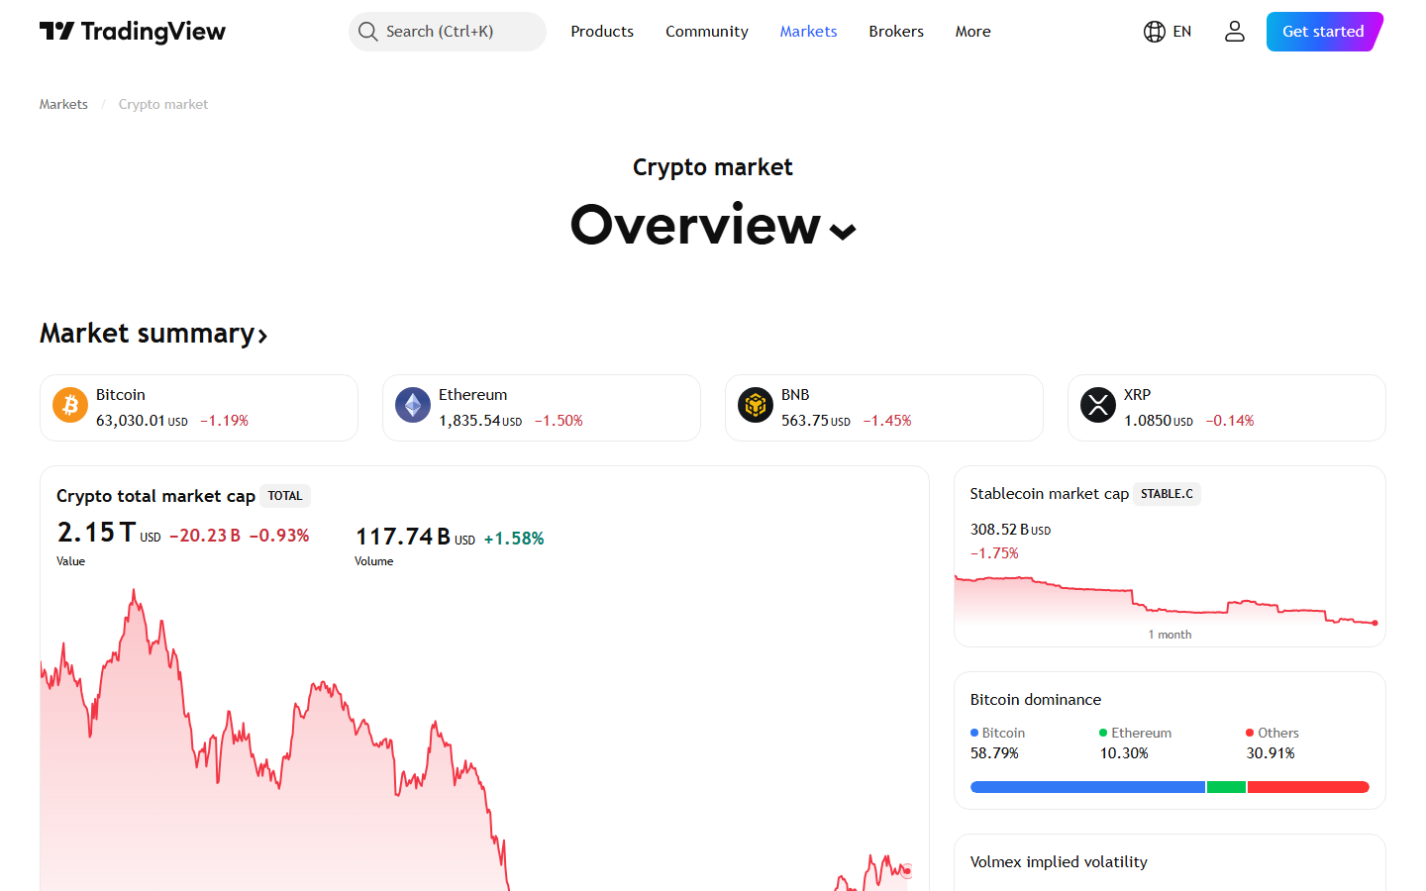
Task: Click the Bitcoin dominance title
Action: pyautogui.click(x=1036, y=700)
